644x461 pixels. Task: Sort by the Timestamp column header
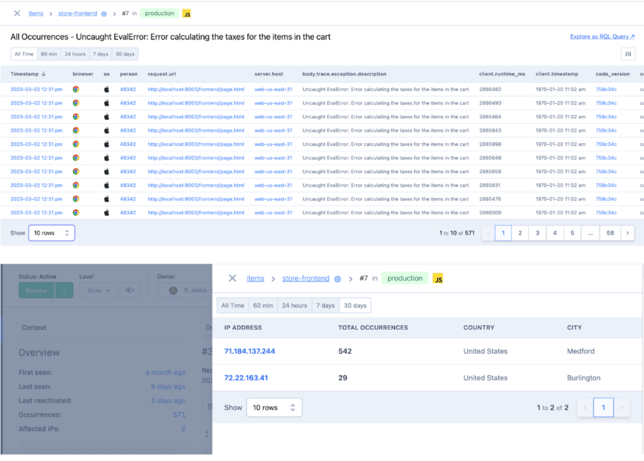pos(28,74)
